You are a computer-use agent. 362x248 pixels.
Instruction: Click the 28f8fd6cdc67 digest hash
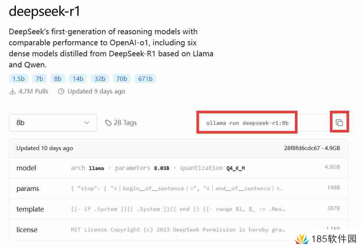[x=302, y=148]
